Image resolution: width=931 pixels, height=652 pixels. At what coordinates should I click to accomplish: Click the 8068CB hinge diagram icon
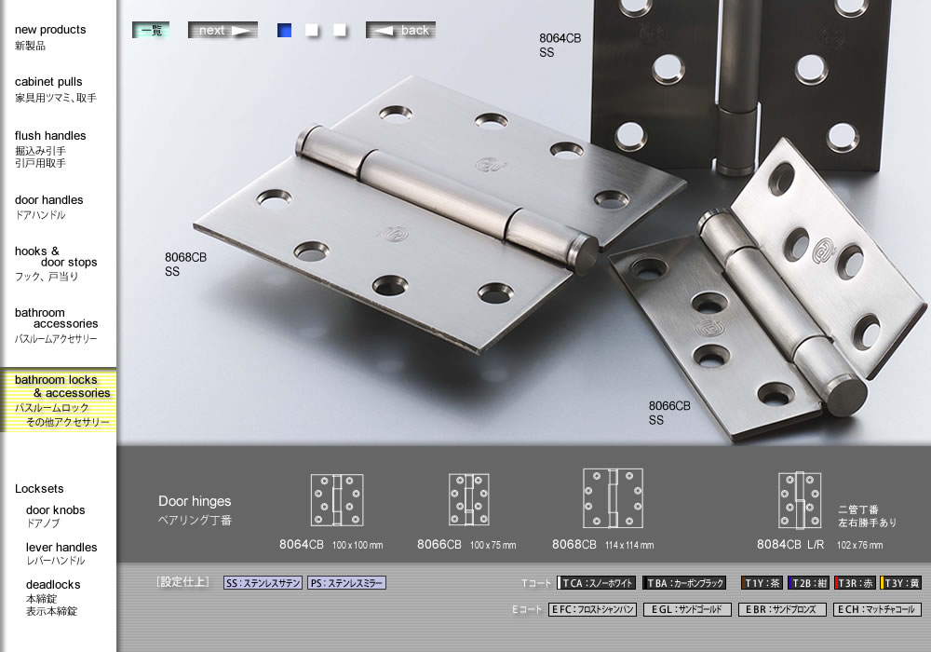pyautogui.click(x=612, y=498)
